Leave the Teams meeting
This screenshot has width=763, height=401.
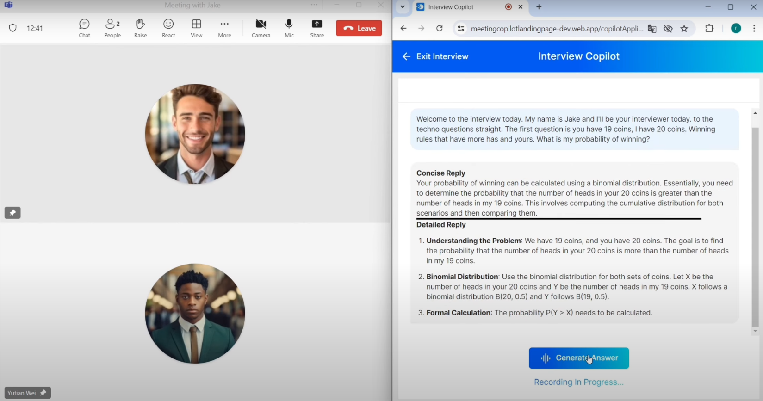(x=359, y=28)
